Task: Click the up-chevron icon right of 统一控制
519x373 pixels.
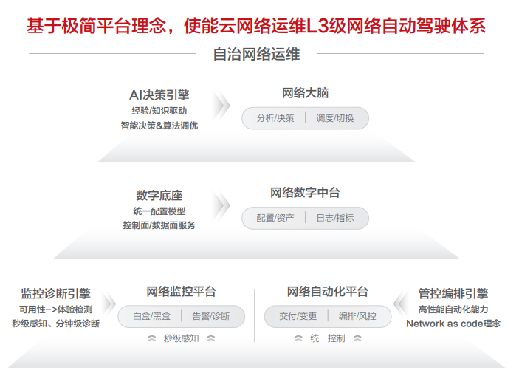Action: [357, 338]
